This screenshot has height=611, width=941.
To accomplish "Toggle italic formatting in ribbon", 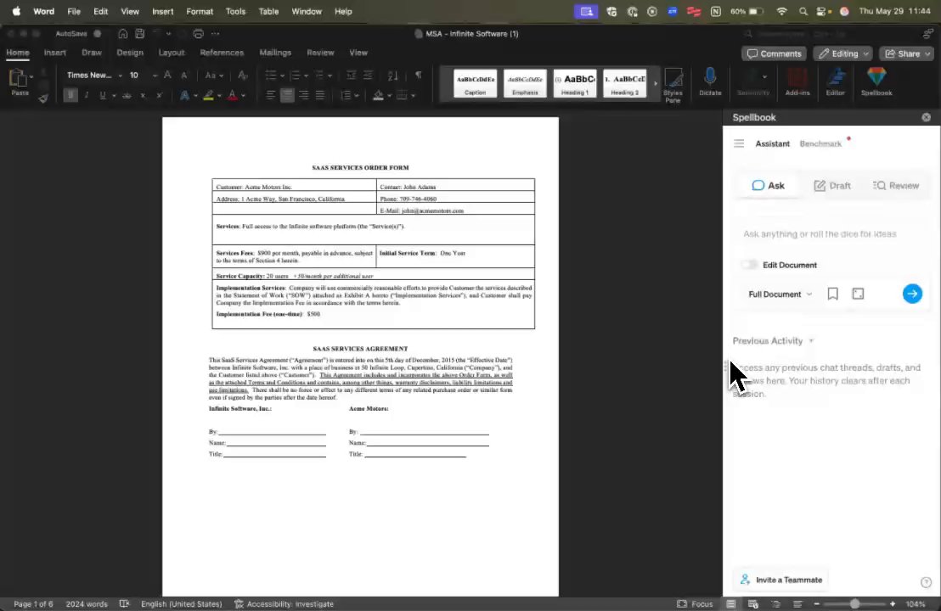I will (87, 95).
